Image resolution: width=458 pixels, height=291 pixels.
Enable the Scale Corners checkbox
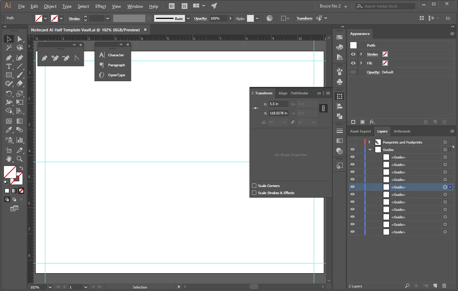click(254, 186)
